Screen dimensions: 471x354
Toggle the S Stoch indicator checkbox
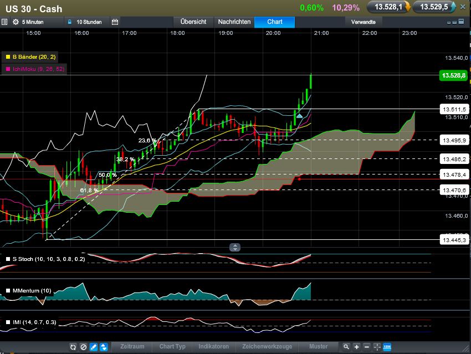(x=7, y=259)
